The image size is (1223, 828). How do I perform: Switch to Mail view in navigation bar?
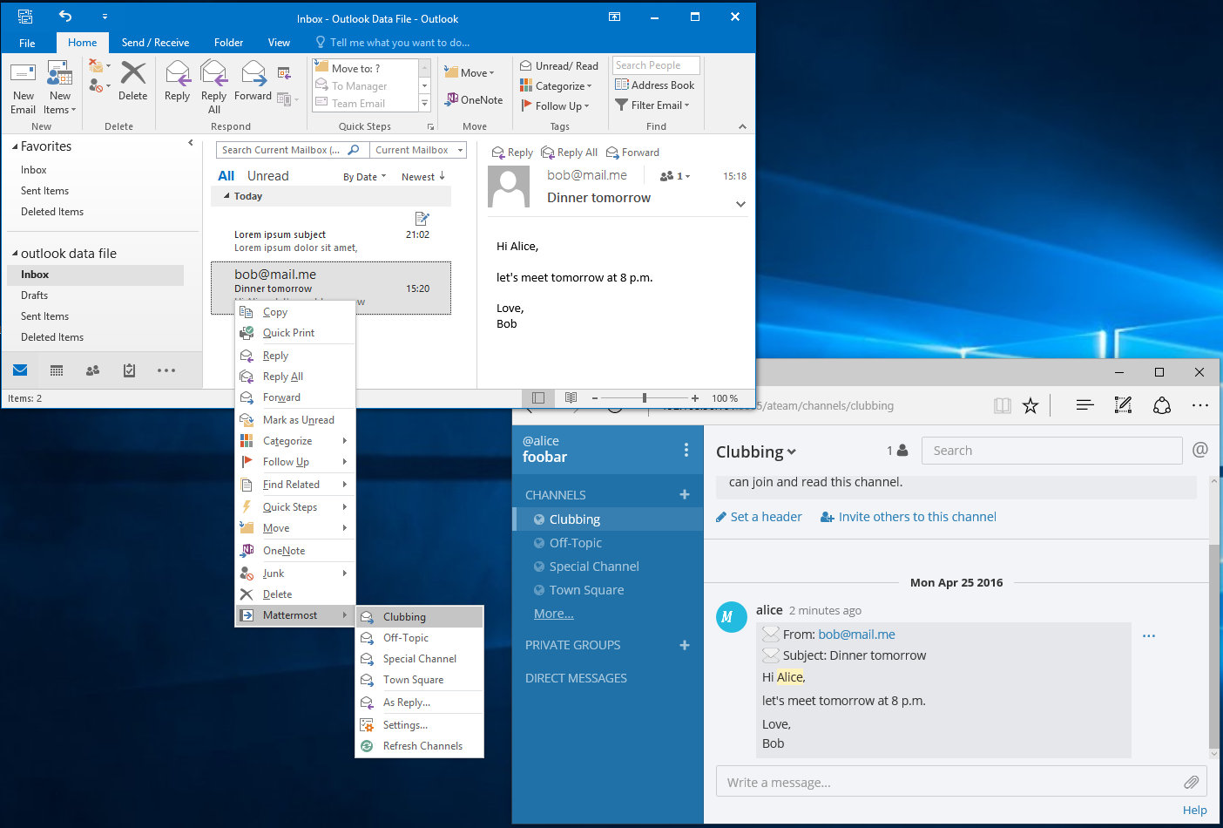click(20, 370)
